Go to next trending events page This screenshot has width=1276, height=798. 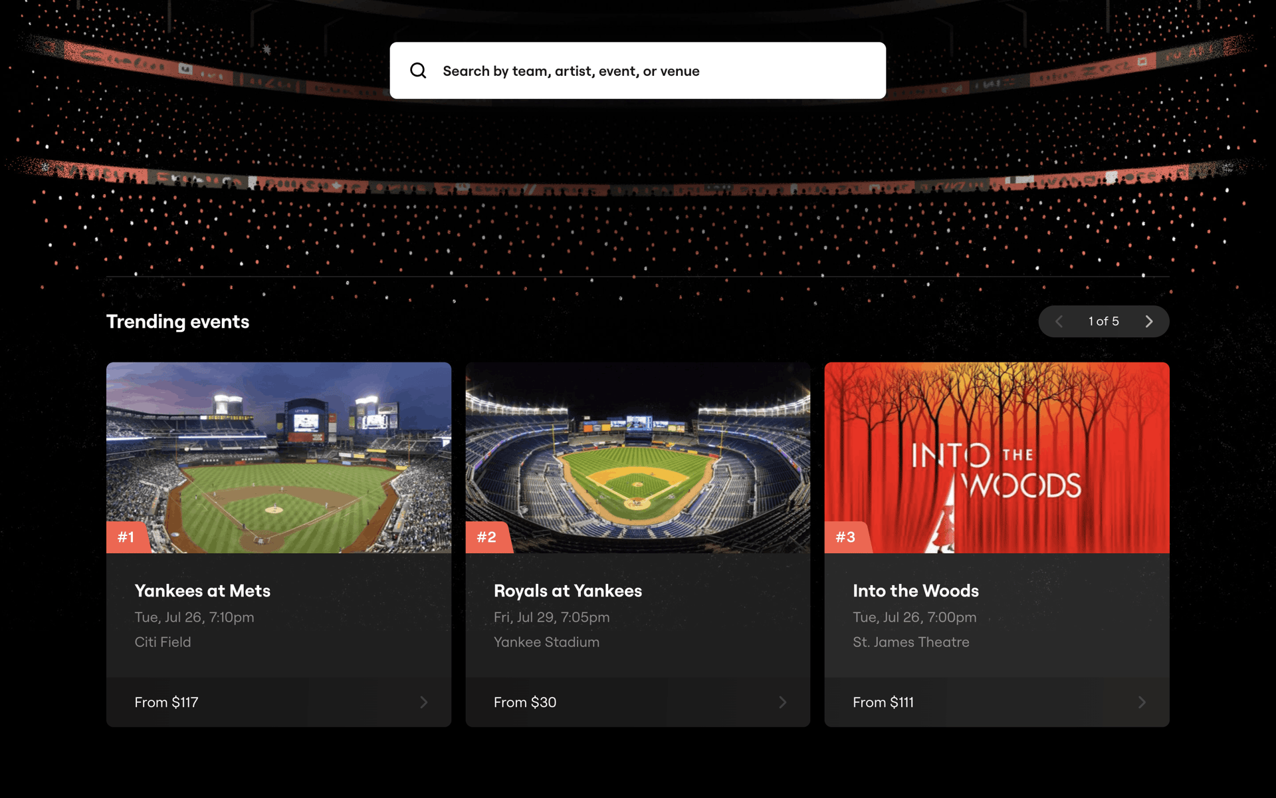click(x=1149, y=321)
